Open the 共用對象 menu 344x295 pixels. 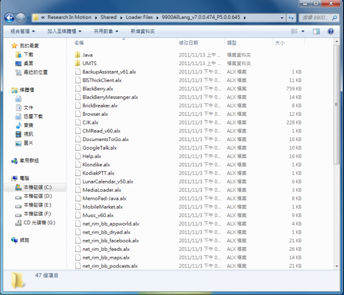point(106,31)
